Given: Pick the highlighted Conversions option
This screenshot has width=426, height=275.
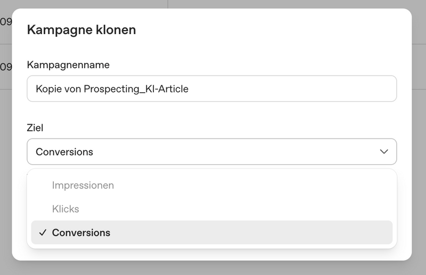Looking at the screenshot, I should (x=212, y=232).
